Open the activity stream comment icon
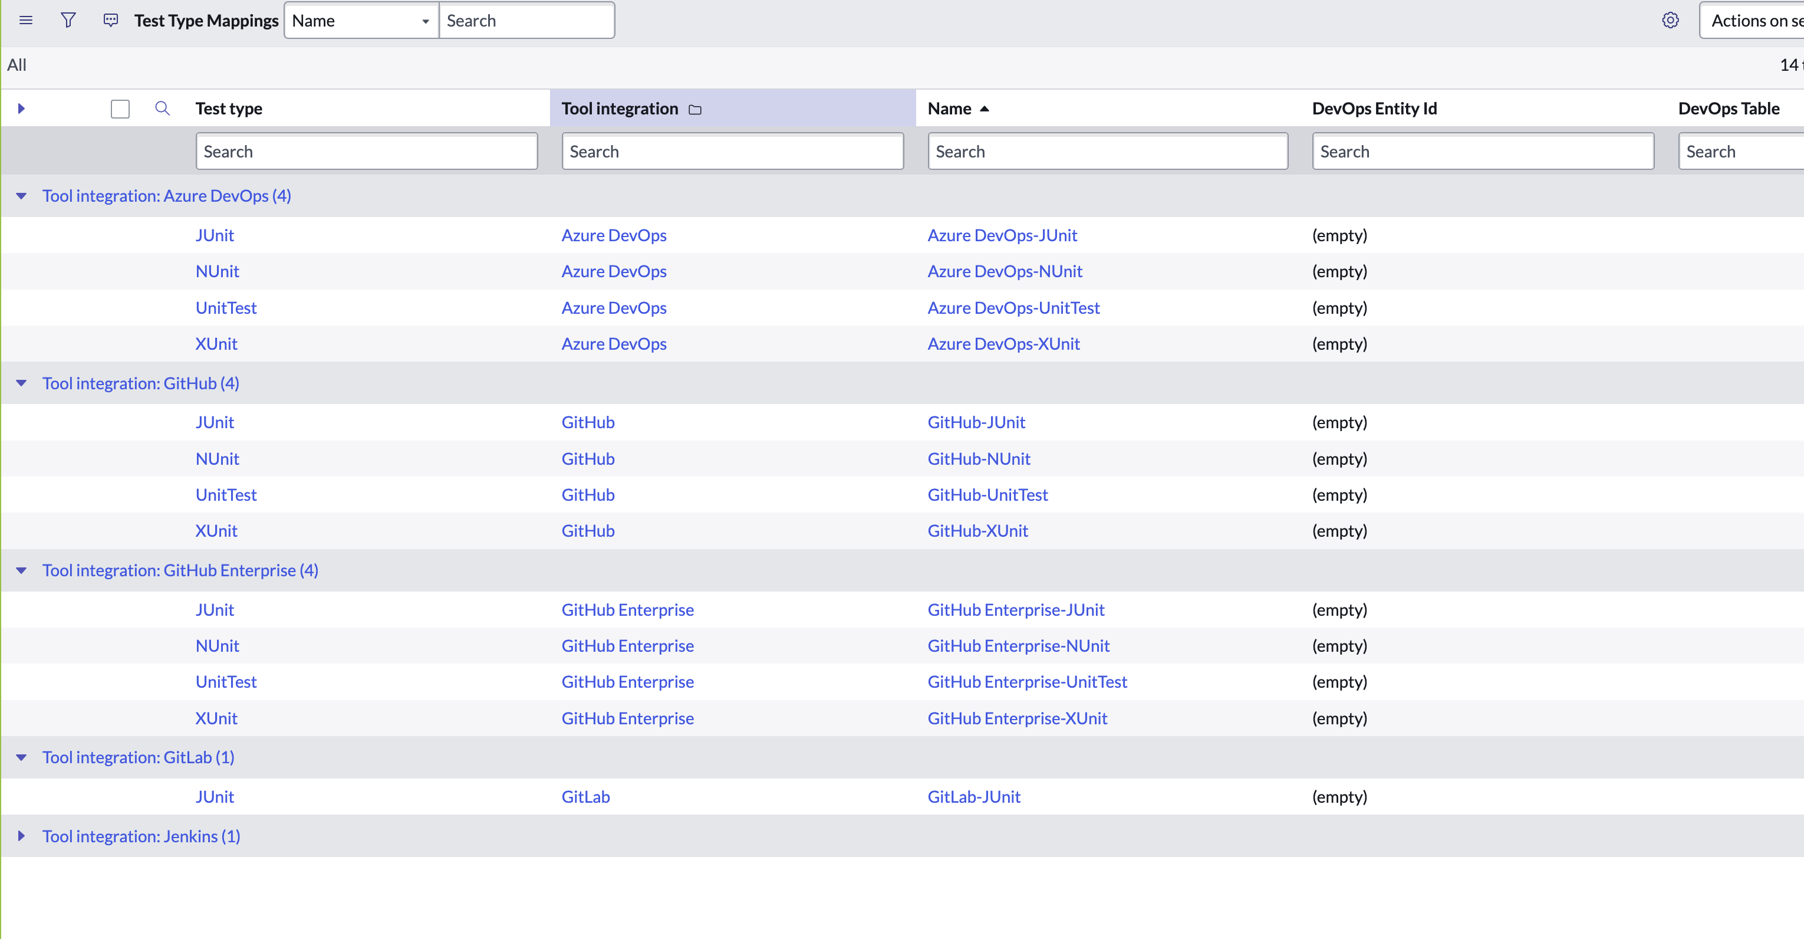The height and width of the screenshot is (939, 1804). point(111,20)
